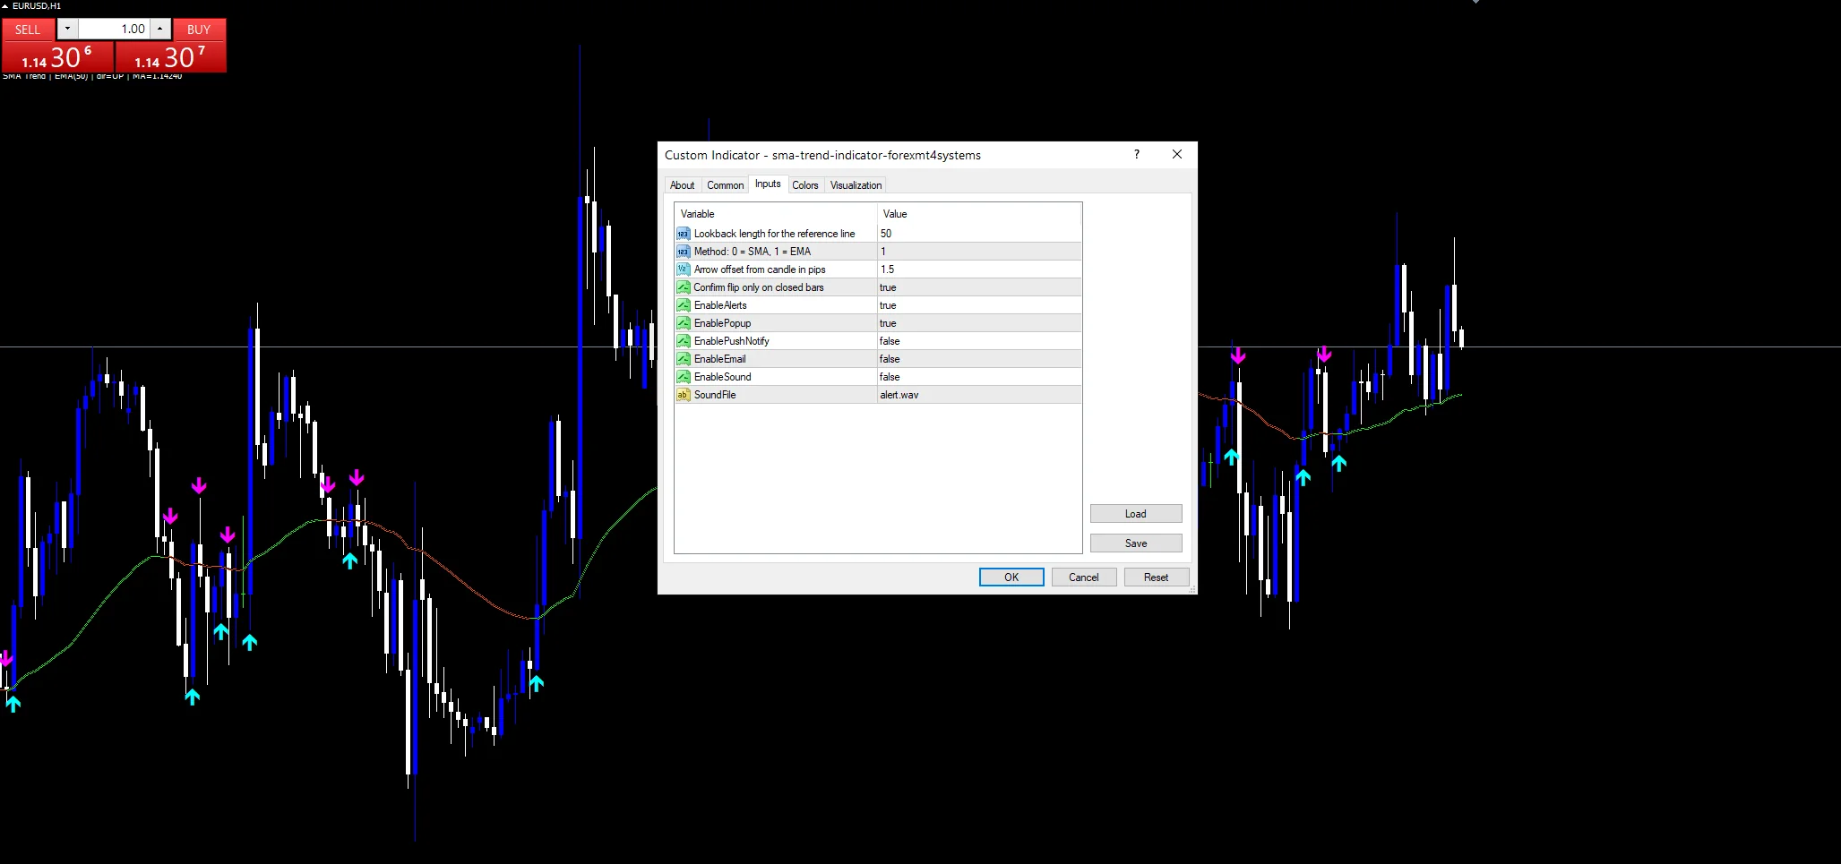Toggle the Confirm flip only on closed bars value
This screenshot has width=1841, height=864.
979,287
